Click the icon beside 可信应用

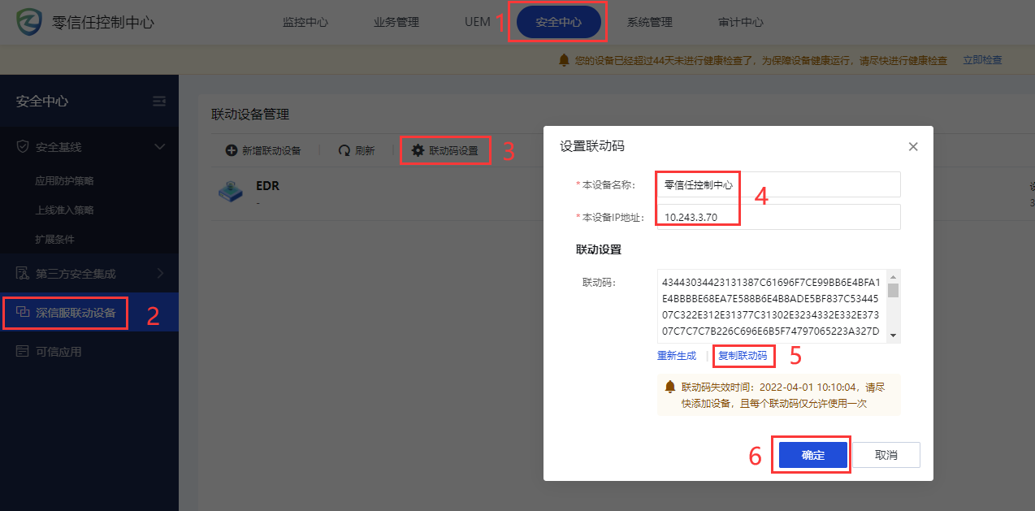[x=23, y=351]
